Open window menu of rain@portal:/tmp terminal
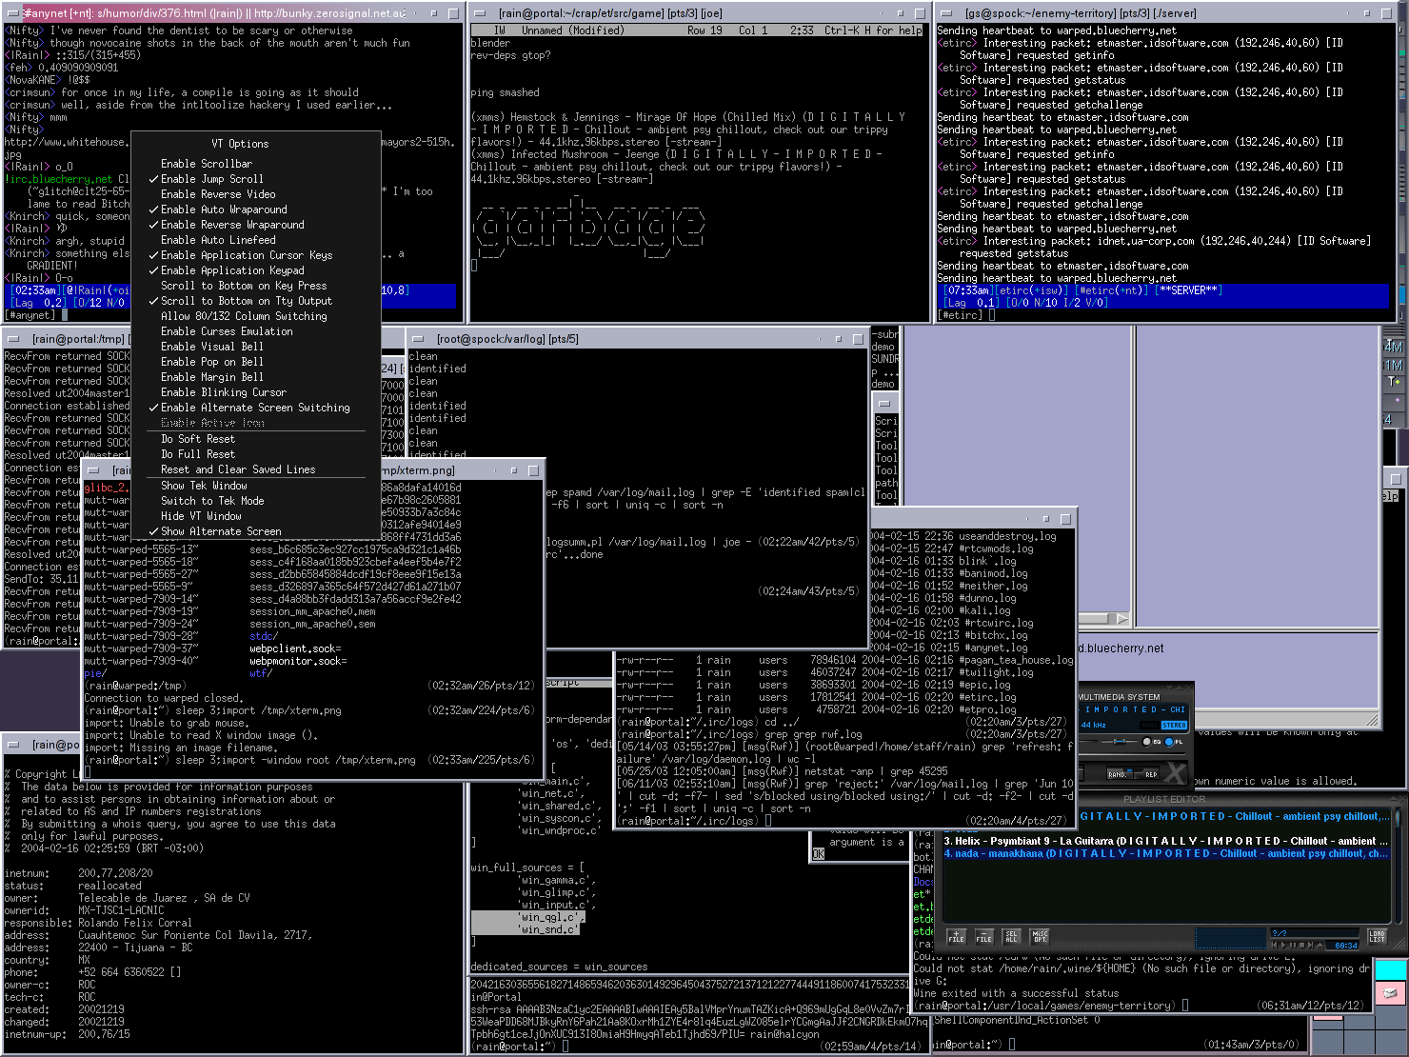 (x=13, y=338)
